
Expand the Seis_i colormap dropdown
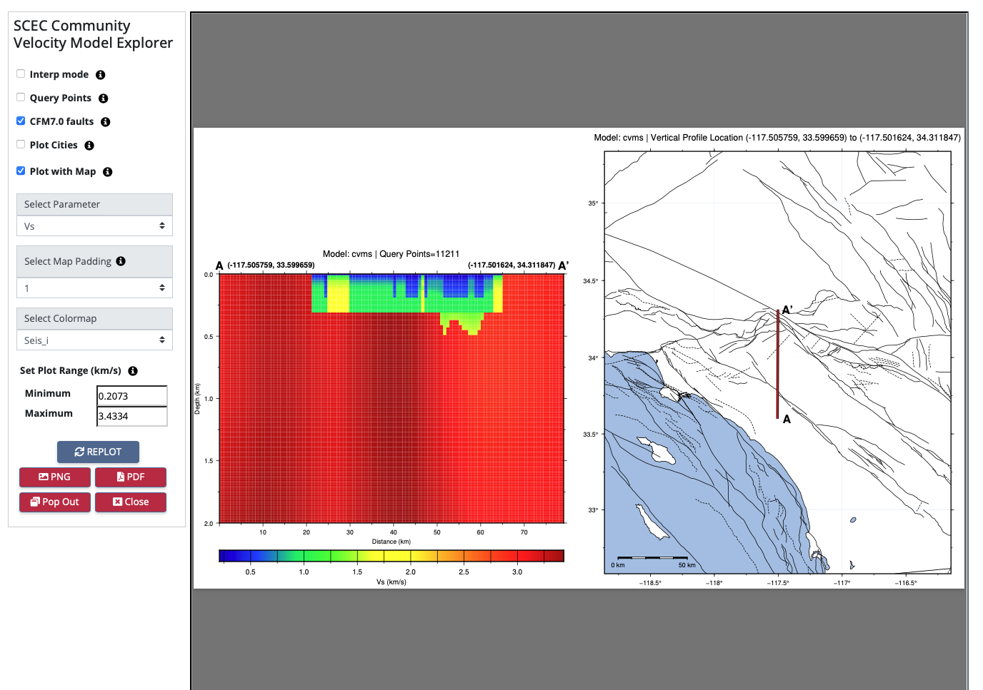[x=94, y=340]
